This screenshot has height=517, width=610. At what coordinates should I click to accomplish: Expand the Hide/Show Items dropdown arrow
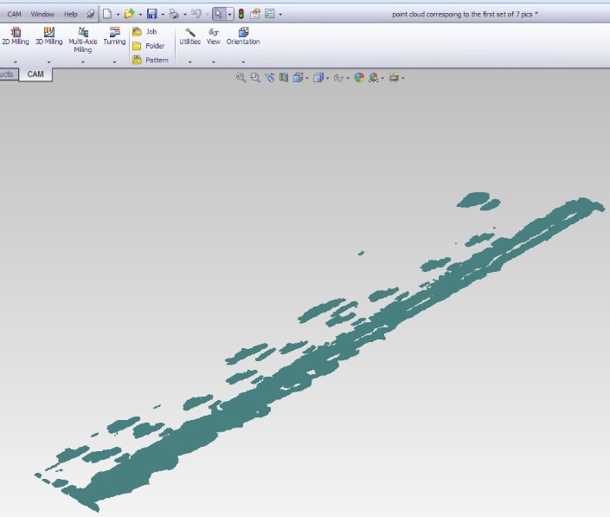click(x=348, y=78)
